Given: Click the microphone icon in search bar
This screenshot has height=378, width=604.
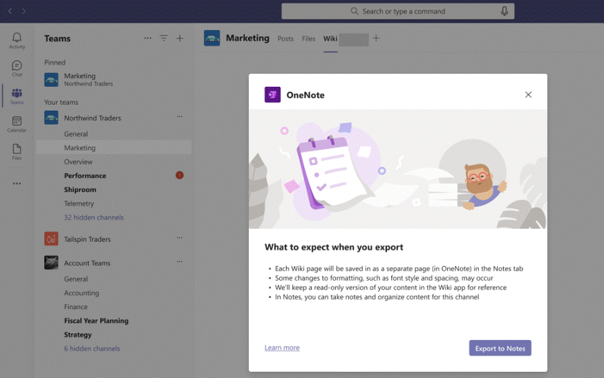Looking at the screenshot, I should tap(504, 11).
